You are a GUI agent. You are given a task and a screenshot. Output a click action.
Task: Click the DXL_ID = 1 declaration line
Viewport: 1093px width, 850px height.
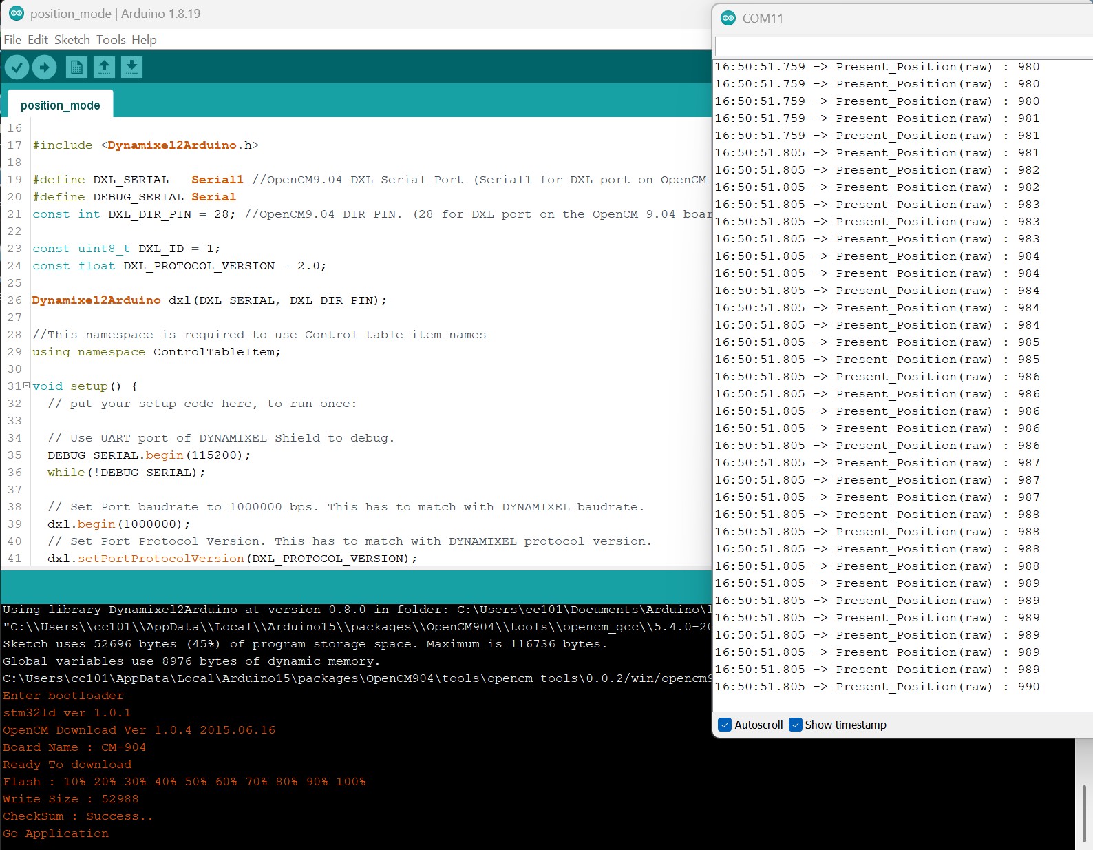[127, 248]
